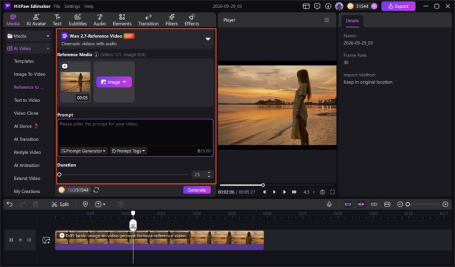
Task: Open the Image upload dropdown
Action: pos(114,82)
